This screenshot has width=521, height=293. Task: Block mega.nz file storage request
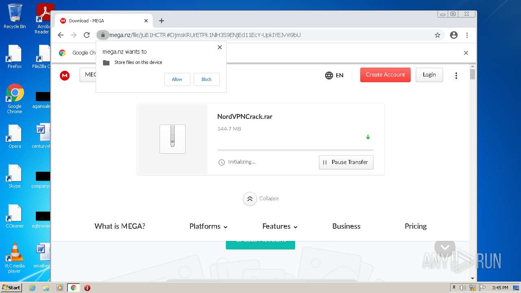click(x=206, y=79)
